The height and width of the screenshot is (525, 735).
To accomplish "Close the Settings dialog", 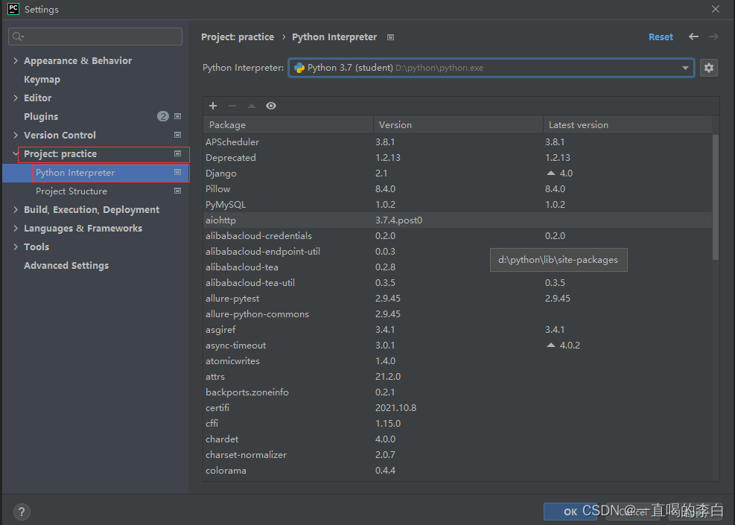I will 716,9.
